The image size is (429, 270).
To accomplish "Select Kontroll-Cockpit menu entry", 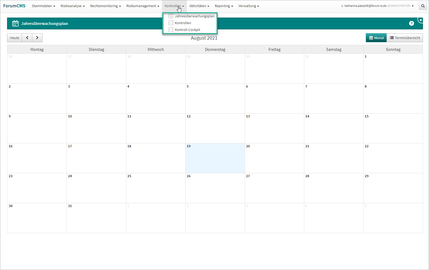I will 187,30.
